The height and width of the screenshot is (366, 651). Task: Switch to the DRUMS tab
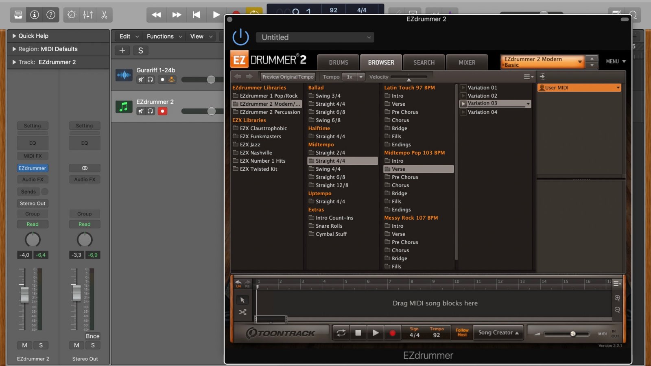tap(339, 63)
